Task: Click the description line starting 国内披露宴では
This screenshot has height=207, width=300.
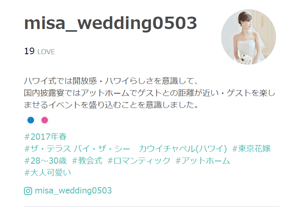Action: click(150, 93)
